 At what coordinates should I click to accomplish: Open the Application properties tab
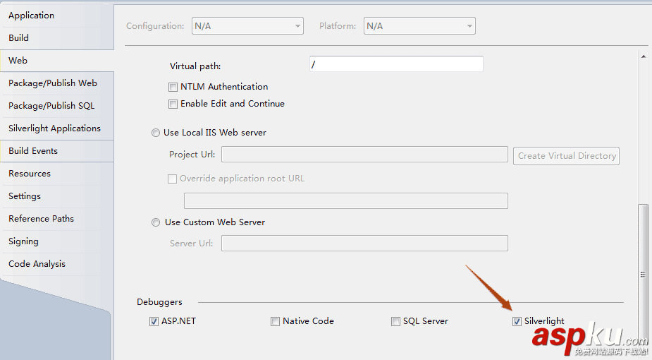[x=32, y=16]
